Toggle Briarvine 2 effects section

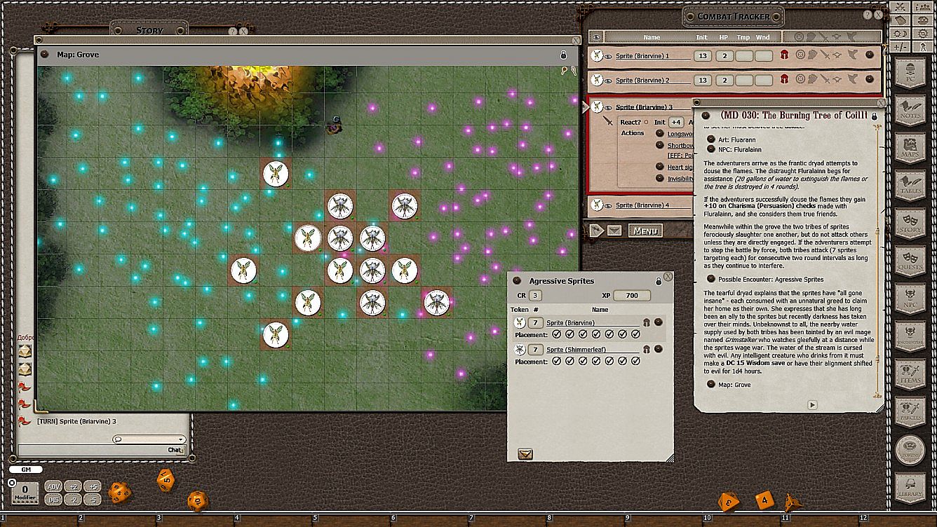coord(852,79)
